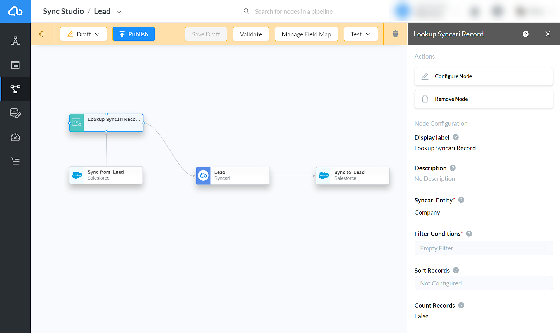Select the Sync to Lead Salesforce node
The height and width of the screenshot is (333, 560).
[x=353, y=176]
